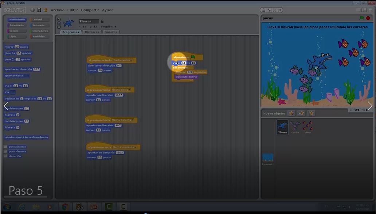
Task: Click 'siguiente disfraz' block in script
Action: click(186, 77)
